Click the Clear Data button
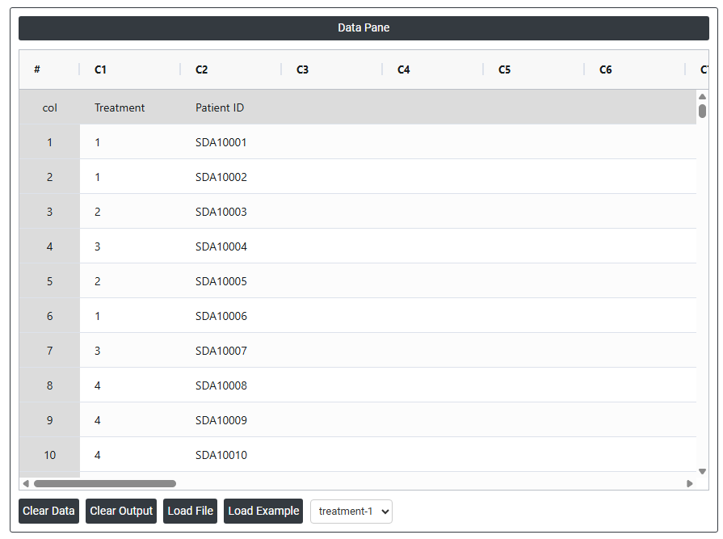 (48, 511)
